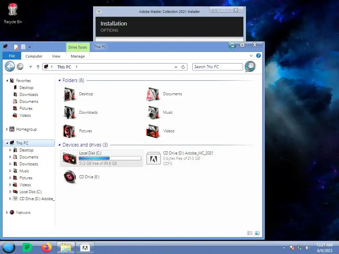Viewport: 339px width, 254px height.
Task: Open the View ribbon tab
Action: [x=56, y=56]
